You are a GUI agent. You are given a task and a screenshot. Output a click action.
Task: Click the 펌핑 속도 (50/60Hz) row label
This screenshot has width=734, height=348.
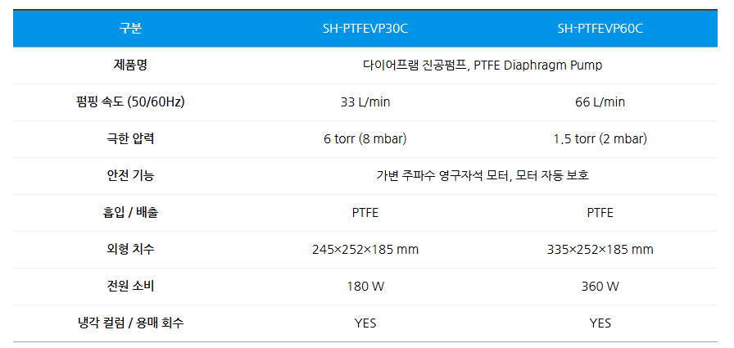tap(130, 102)
